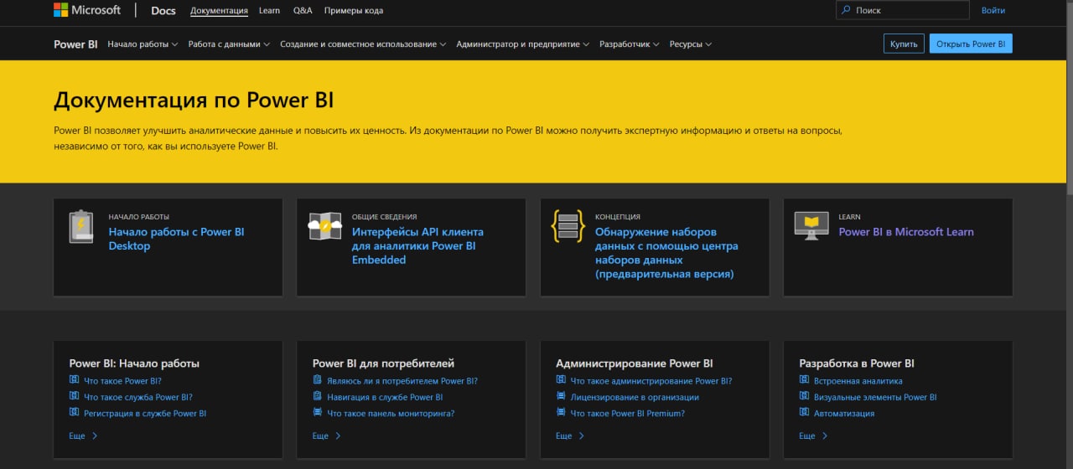Screen dimensions: 1073x469
Task: Click the icon beside Что такое Power BI?
Action: click(x=74, y=380)
